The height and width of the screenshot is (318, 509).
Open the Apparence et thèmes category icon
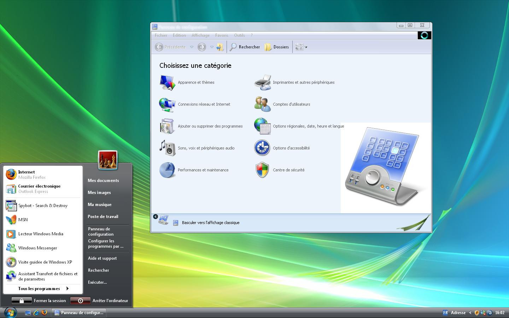167,83
